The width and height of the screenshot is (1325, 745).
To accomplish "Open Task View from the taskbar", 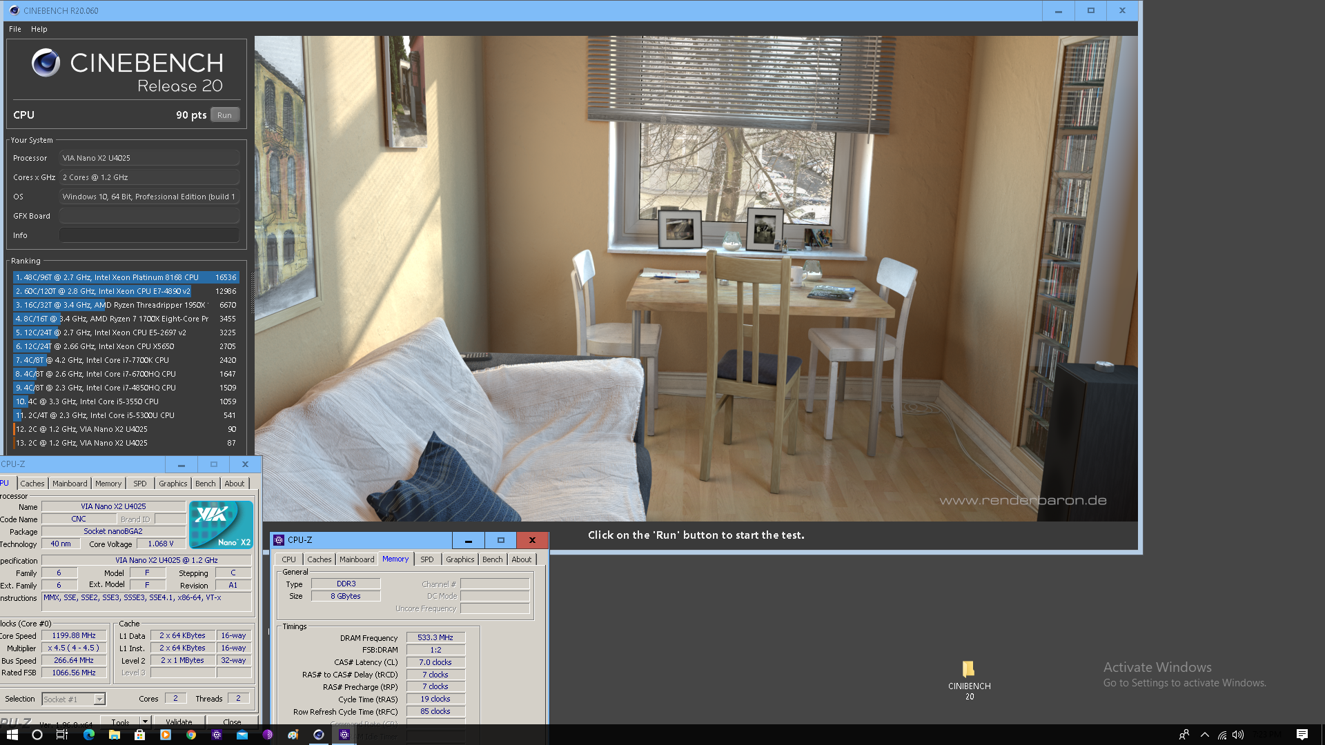I will (61, 735).
